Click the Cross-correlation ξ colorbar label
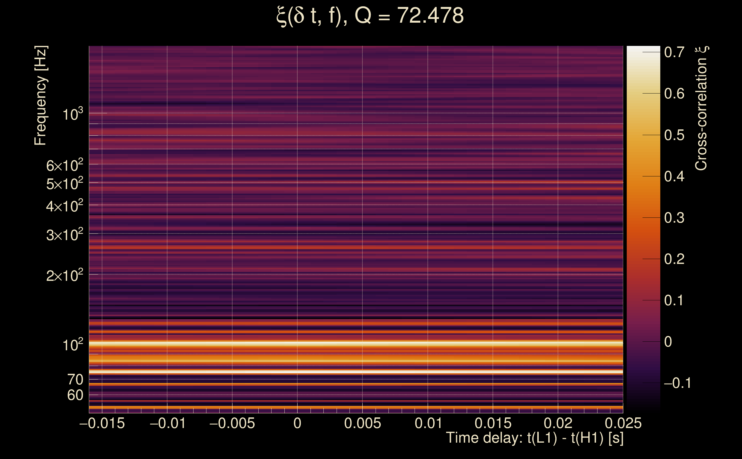The height and width of the screenshot is (459, 742). [701, 108]
